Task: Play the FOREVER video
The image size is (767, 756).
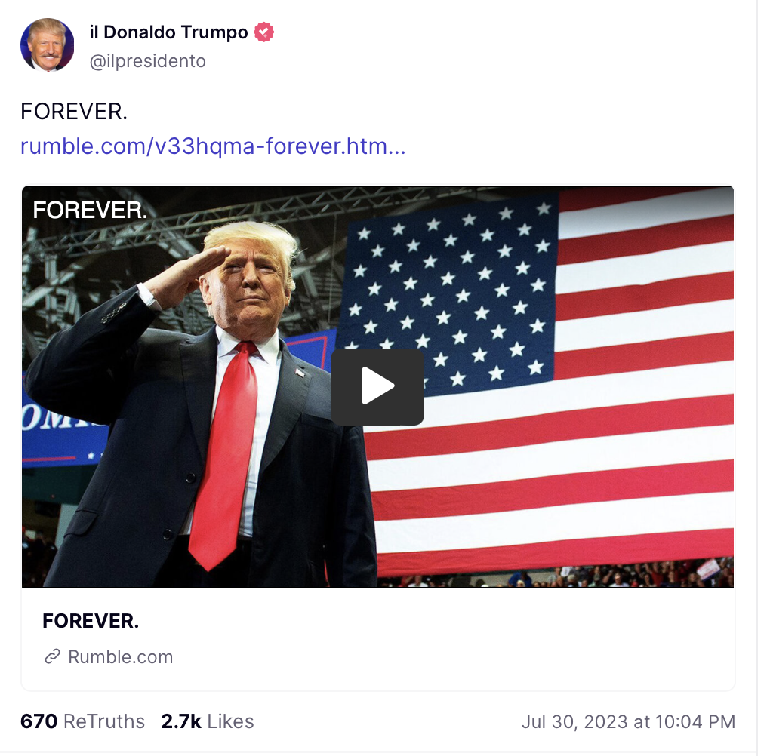Action: [377, 386]
